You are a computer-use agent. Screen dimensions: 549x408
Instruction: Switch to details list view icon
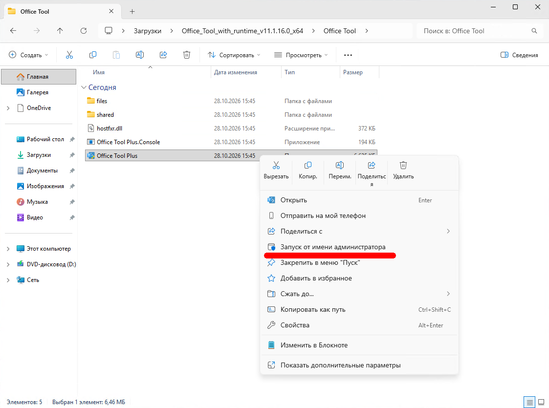(530, 402)
